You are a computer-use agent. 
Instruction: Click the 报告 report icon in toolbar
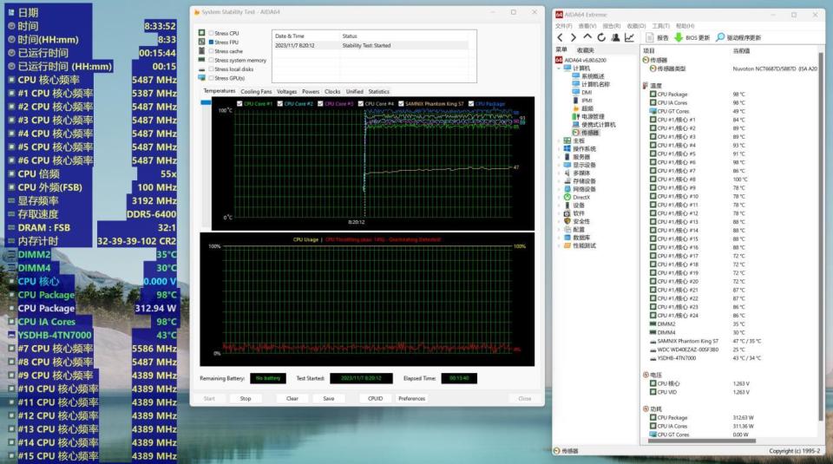click(650, 37)
